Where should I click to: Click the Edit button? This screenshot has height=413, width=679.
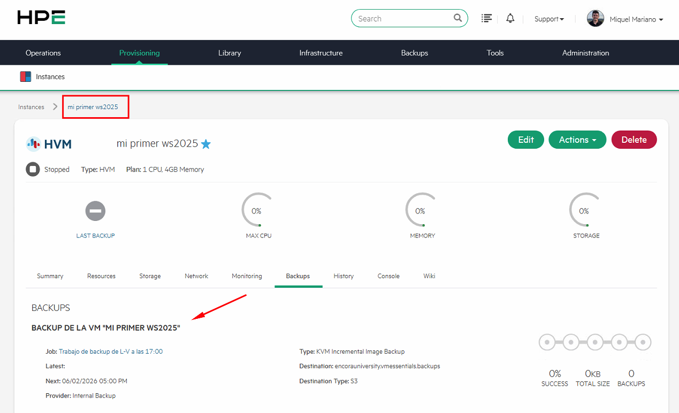[525, 140]
